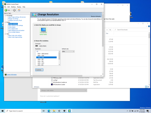151x113 pixels.
Task: Open Set up digital audio
Action: tap(13, 29)
